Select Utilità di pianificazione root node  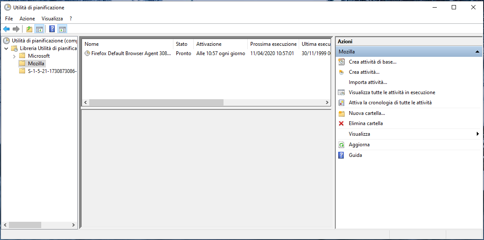coord(44,41)
